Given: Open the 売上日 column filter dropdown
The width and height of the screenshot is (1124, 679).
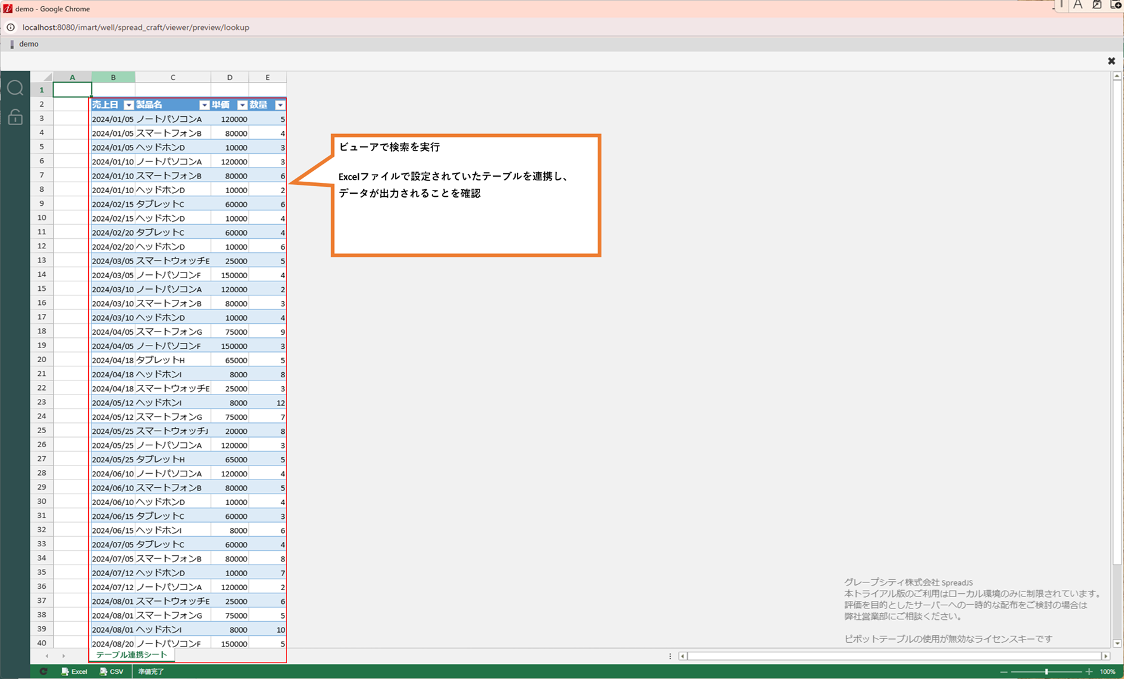Looking at the screenshot, I should [128, 105].
